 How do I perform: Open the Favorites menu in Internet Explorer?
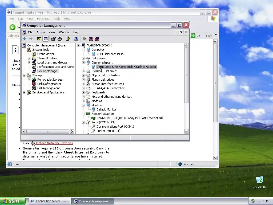point(43,19)
